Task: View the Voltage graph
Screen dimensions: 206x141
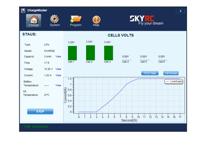Action: click(x=58, y=69)
